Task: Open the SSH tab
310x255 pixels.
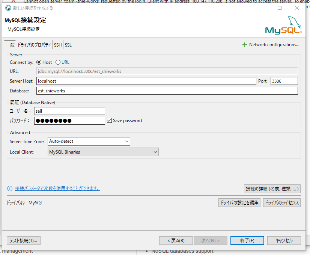Action: point(58,45)
